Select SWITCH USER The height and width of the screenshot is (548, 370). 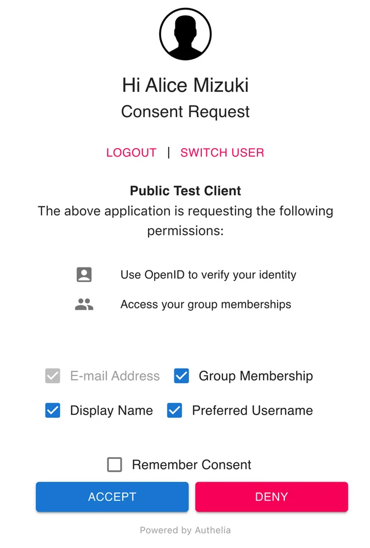click(222, 152)
